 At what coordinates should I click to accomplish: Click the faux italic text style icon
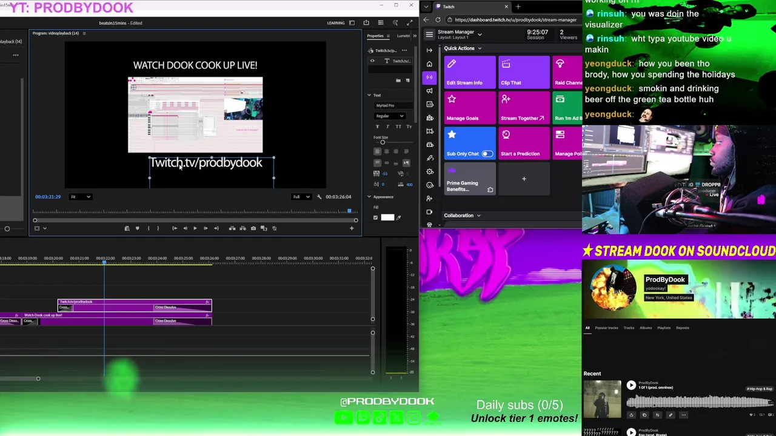[x=388, y=127]
